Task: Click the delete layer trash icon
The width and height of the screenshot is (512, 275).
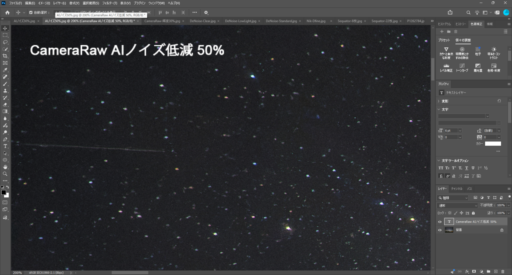Action: [503, 271]
